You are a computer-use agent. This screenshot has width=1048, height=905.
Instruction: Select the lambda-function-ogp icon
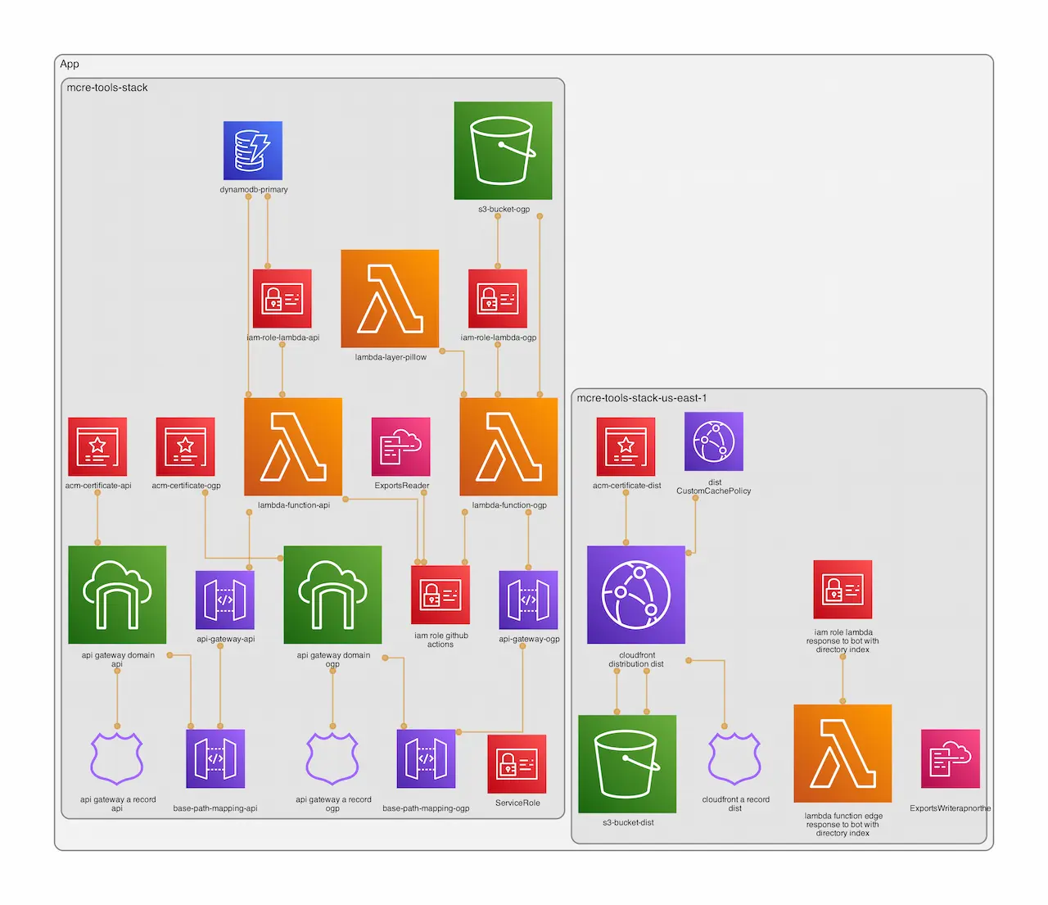[x=508, y=446]
